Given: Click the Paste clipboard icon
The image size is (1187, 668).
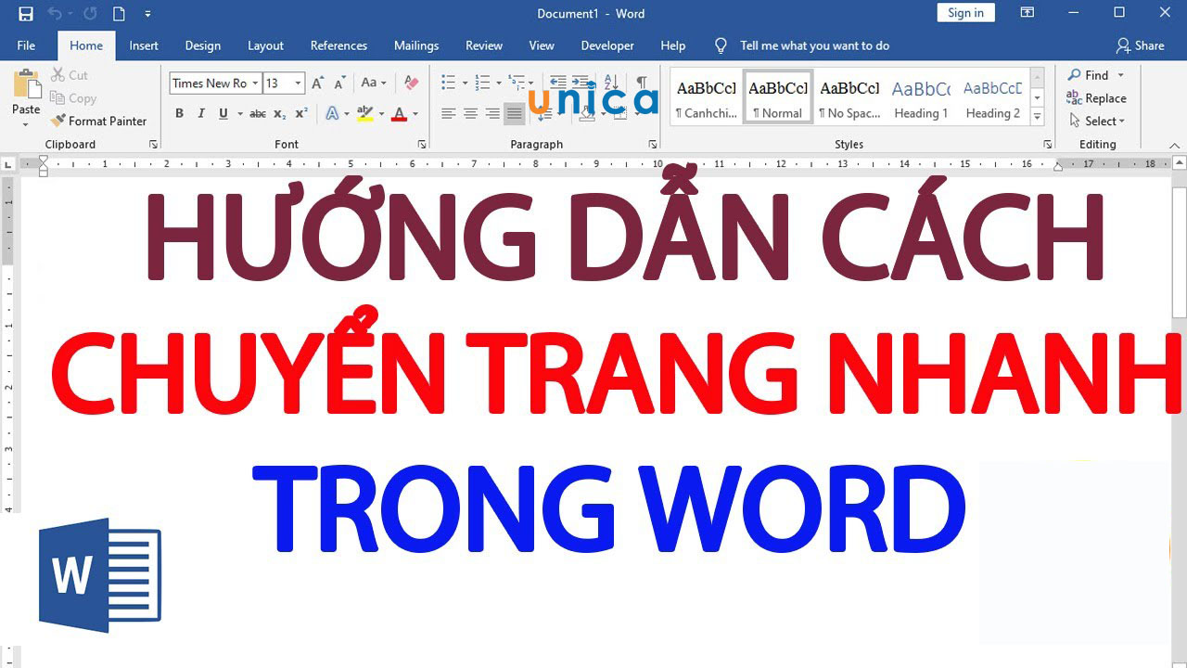Looking at the screenshot, I should tap(26, 84).
